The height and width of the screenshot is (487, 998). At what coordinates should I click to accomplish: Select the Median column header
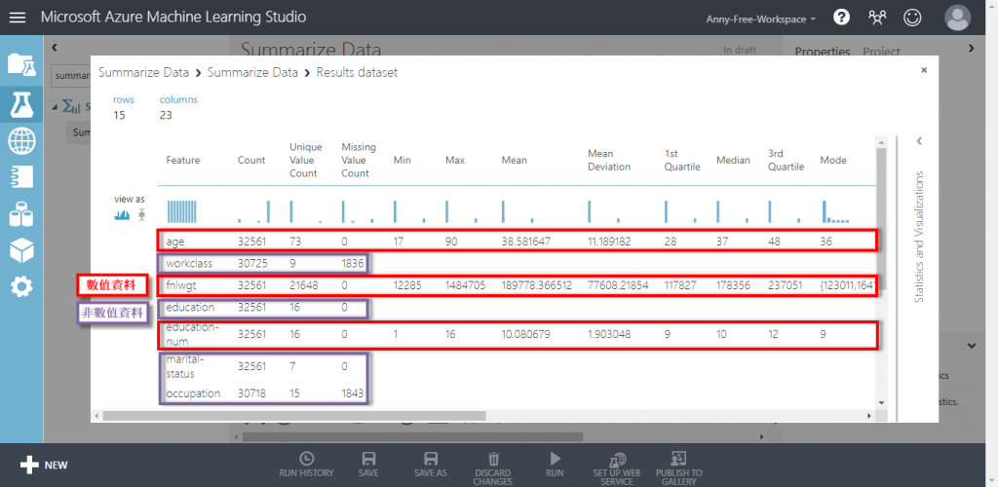[733, 160]
